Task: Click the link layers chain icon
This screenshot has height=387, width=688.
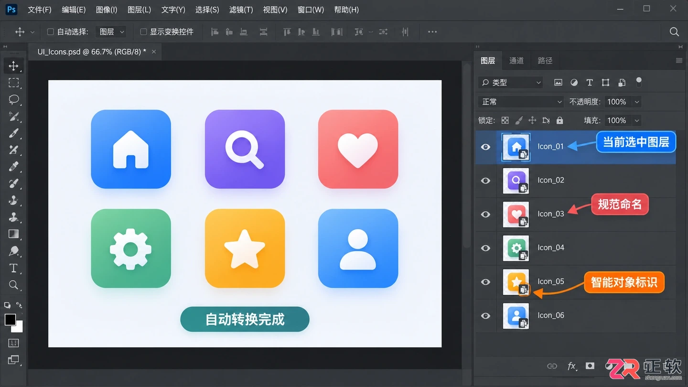Action: pyautogui.click(x=552, y=366)
